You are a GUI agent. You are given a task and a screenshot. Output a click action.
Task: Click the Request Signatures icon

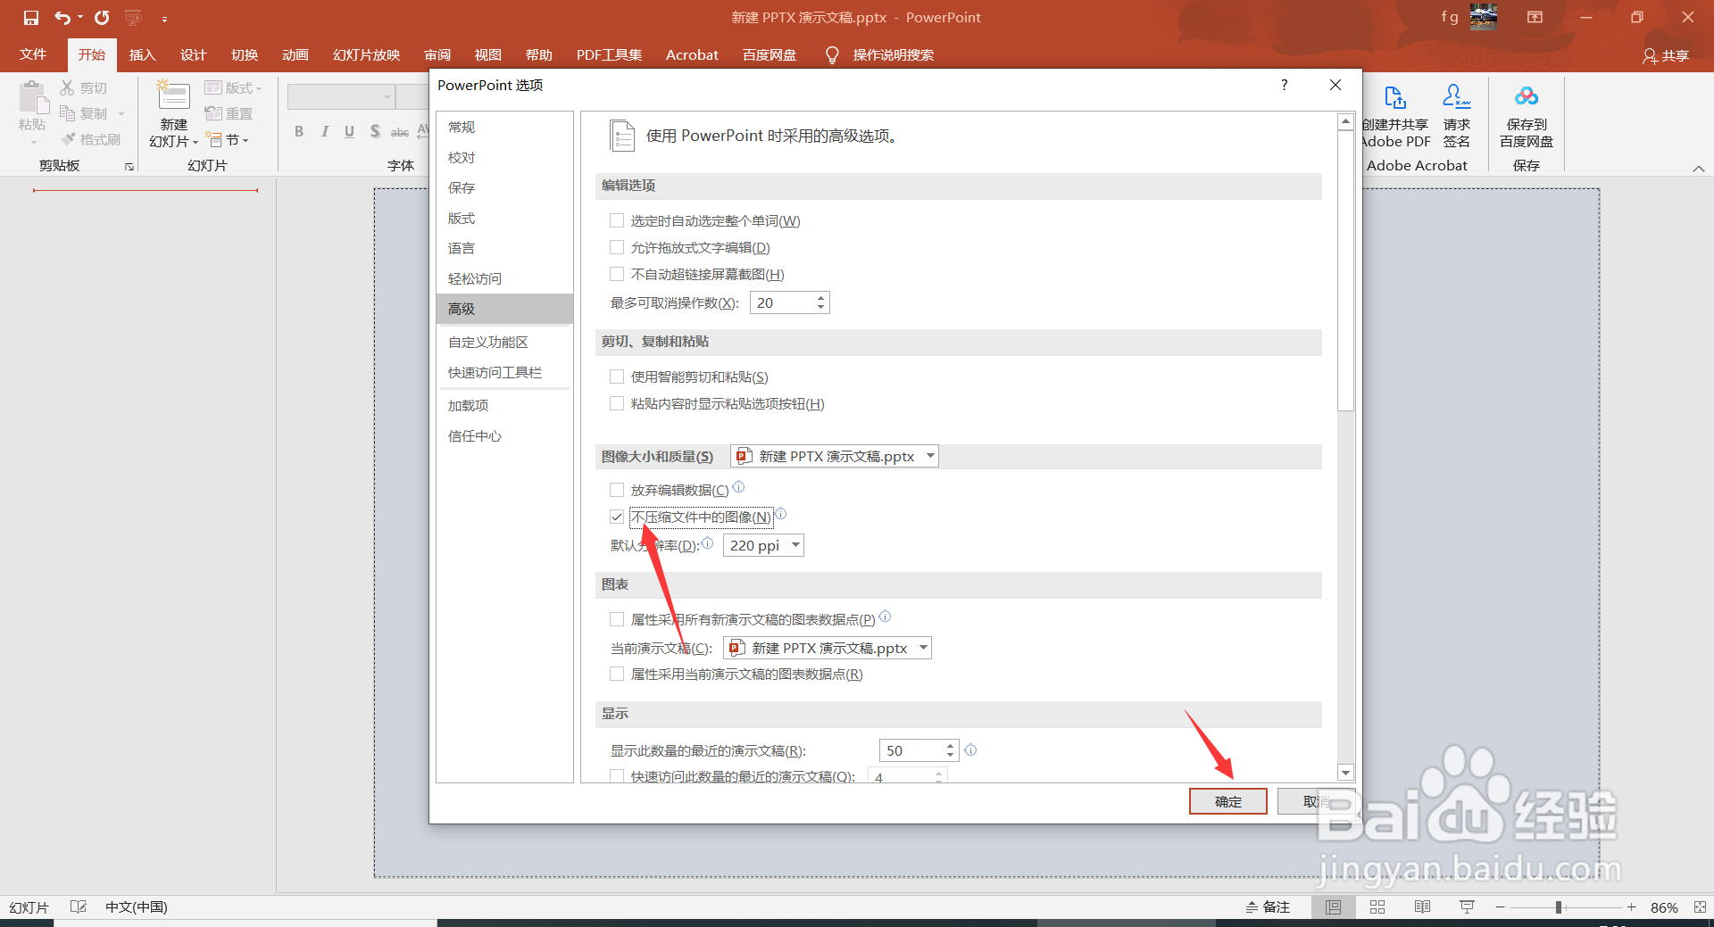[x=1457, y=96]
